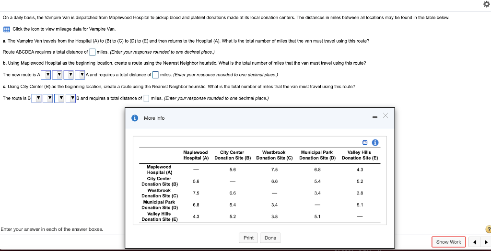Click row label 'Westbrook Donation Site (C)'
The height and width of the screenshot is (251, 491).
coord(159,193)
